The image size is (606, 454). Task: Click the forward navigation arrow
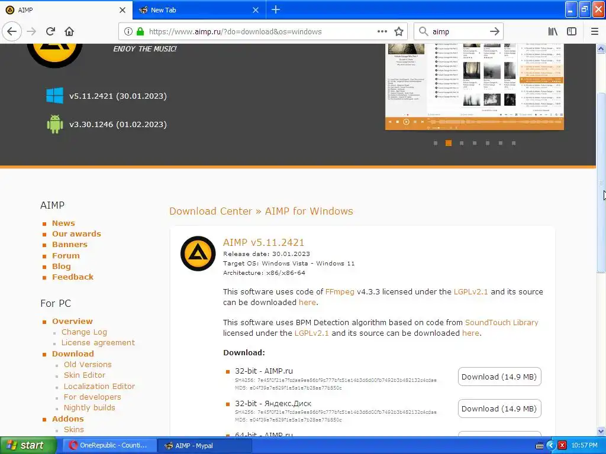[31, 32]
